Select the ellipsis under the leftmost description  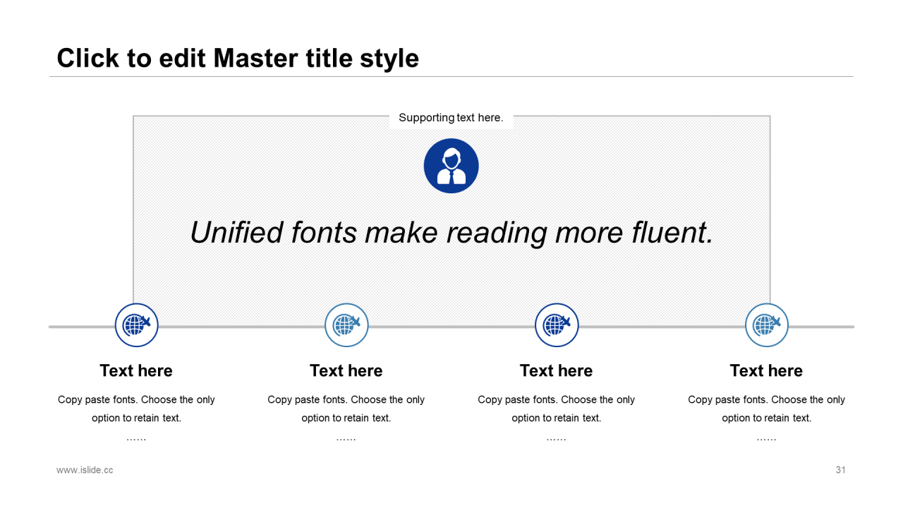136,439
